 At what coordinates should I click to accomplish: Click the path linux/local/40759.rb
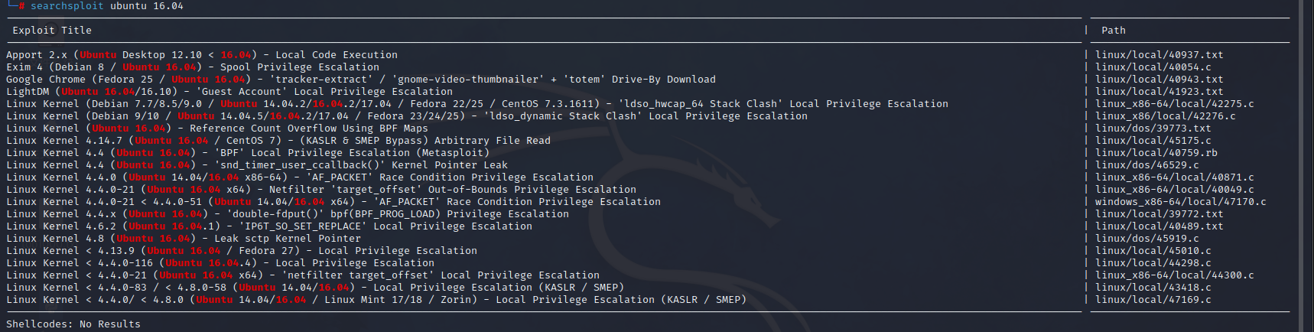click(1156, 153)
